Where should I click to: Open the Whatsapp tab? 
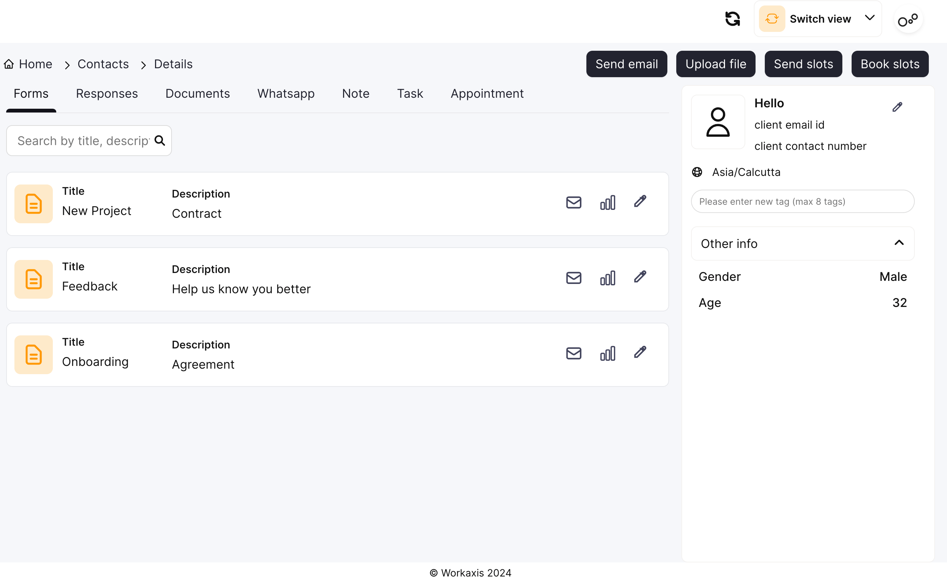click(x=286, y=94)
